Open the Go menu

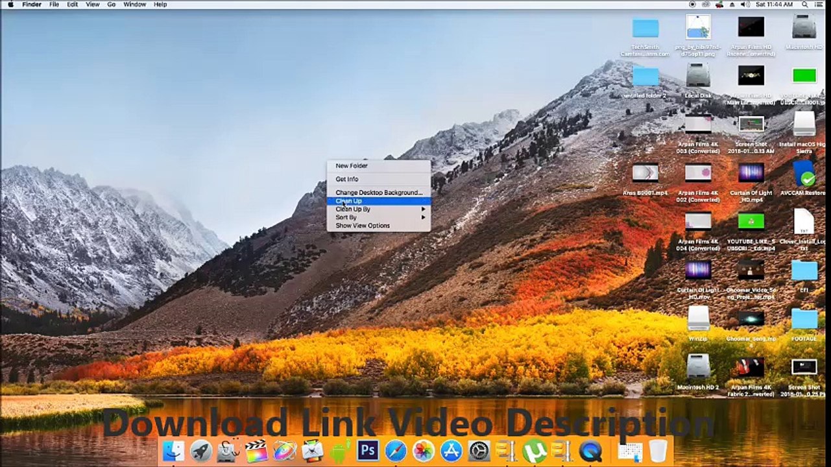point(112,5)
